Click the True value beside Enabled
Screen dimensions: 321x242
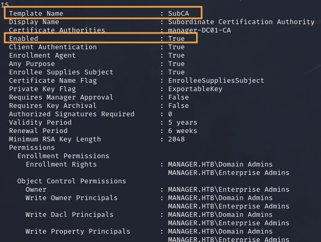(x=176, y=39)
